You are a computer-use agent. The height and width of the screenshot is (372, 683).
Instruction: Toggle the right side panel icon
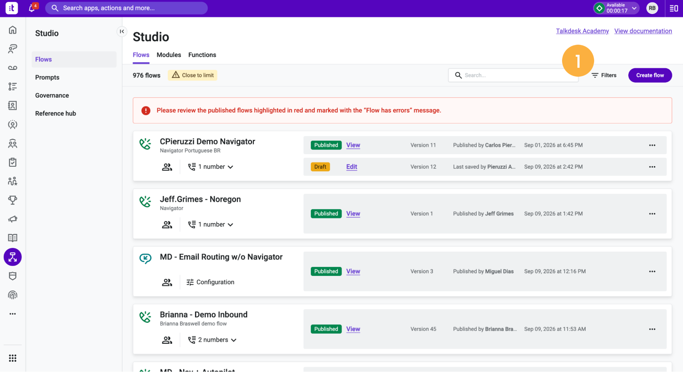coord(674,8)
